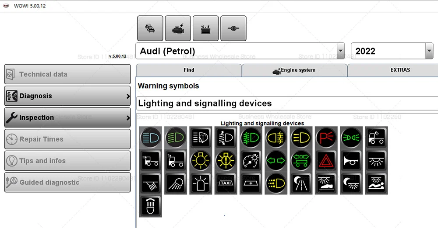The width and height of the screenshot is (438, 228).
Task: Select the green trailer turn signal symbol
Action: 301,161
